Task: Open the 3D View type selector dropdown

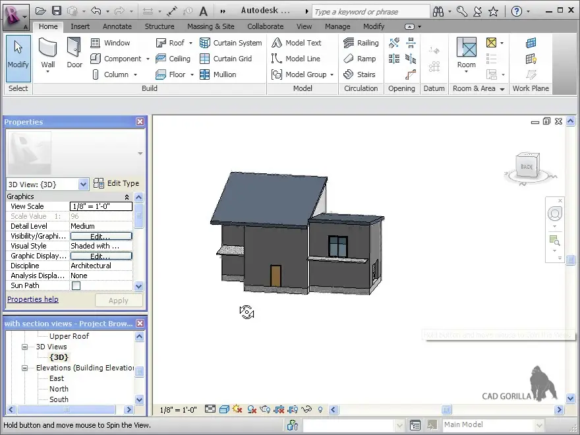Action: (x=83, y=185)
